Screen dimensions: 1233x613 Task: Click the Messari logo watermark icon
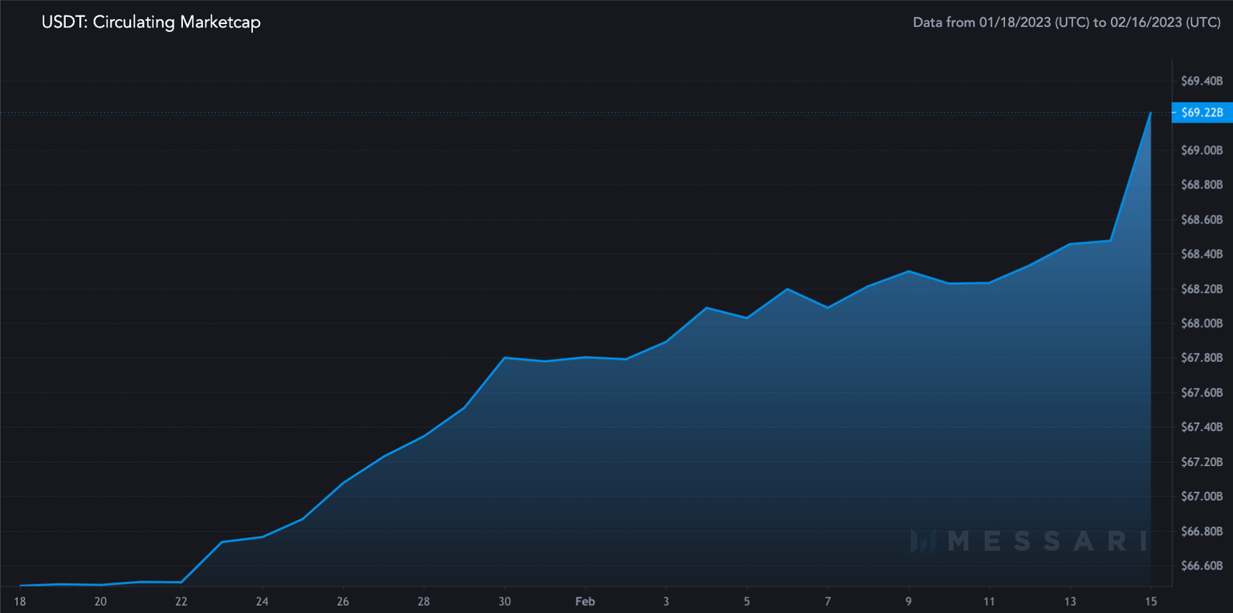[x=925, y=542]
